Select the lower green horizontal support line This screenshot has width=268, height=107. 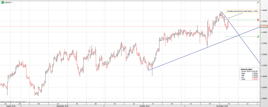click(243, 37)
